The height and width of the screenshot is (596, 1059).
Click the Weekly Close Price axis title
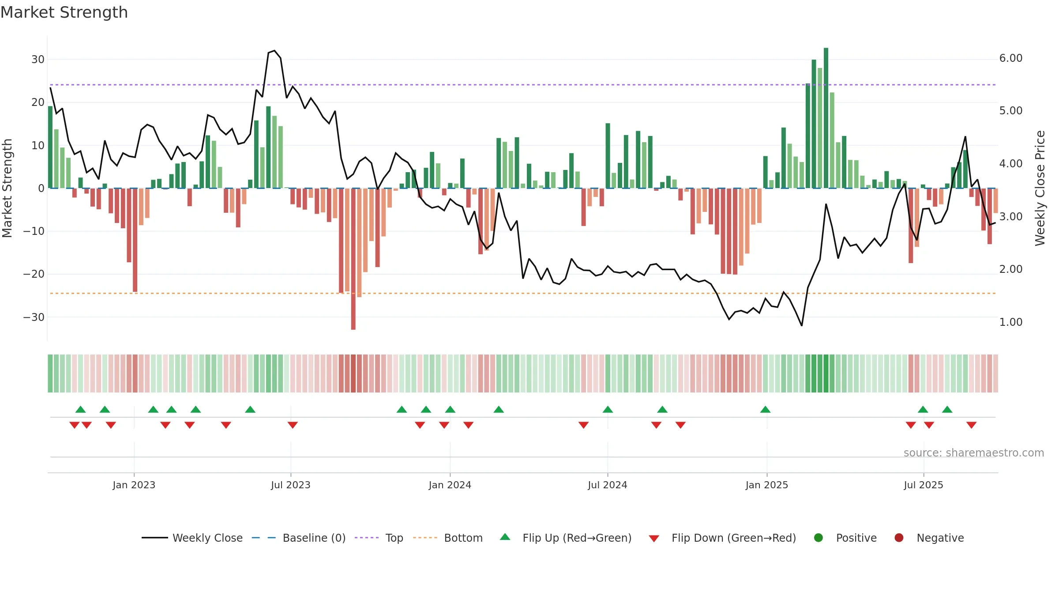tap(1040, 188)
